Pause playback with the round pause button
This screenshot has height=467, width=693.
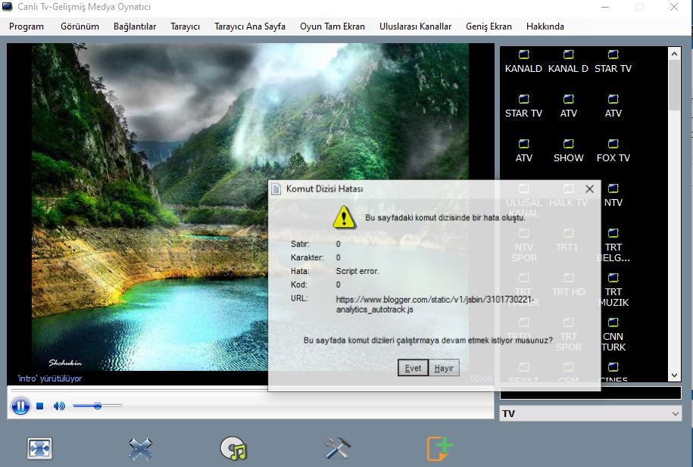(x=20, y=406)
